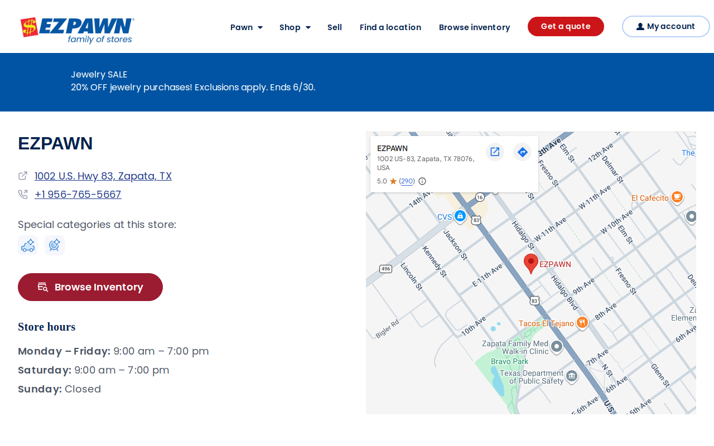The image size is (714, 446).
Task: Select the El Cafecito cafe marker
Action: coord(677,197)
